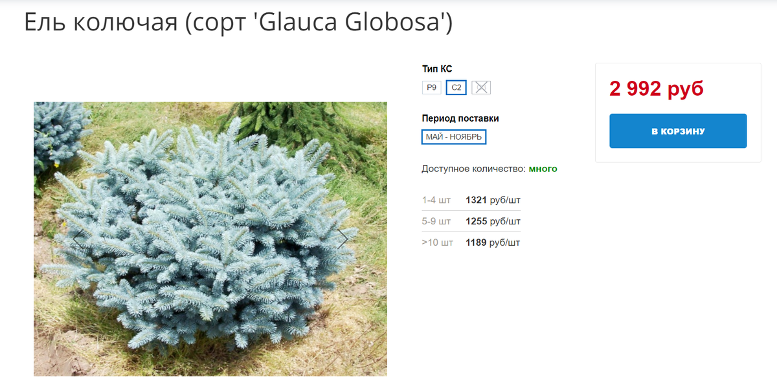Advance to next photo with right arrow
This screenshot has height=388, width=777.
(343, 239)
